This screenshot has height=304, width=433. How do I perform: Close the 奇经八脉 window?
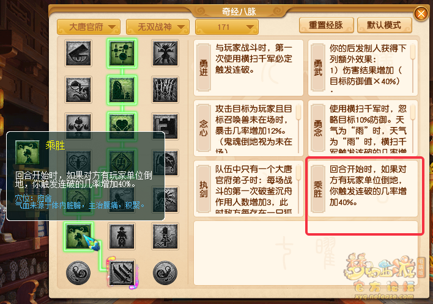click(x=421, y=13)
